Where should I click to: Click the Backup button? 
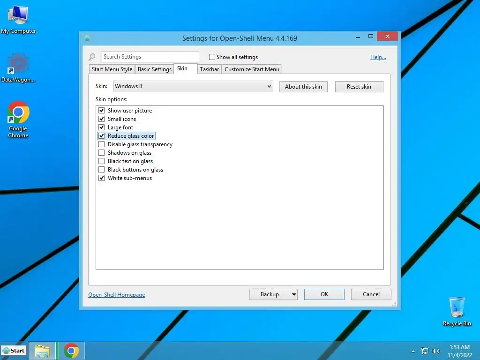coord(270,294)
